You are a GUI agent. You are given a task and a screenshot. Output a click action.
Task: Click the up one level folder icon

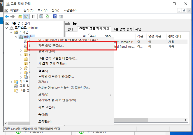(20, 16)
